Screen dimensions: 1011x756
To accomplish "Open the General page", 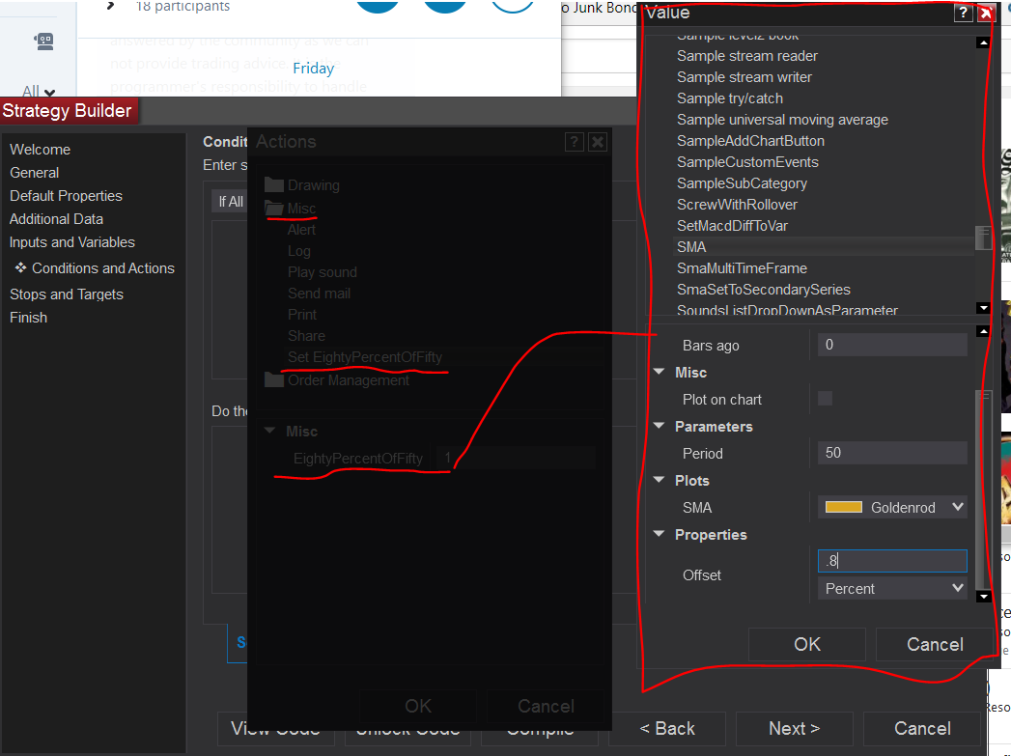I will click(x=34, y=173).
